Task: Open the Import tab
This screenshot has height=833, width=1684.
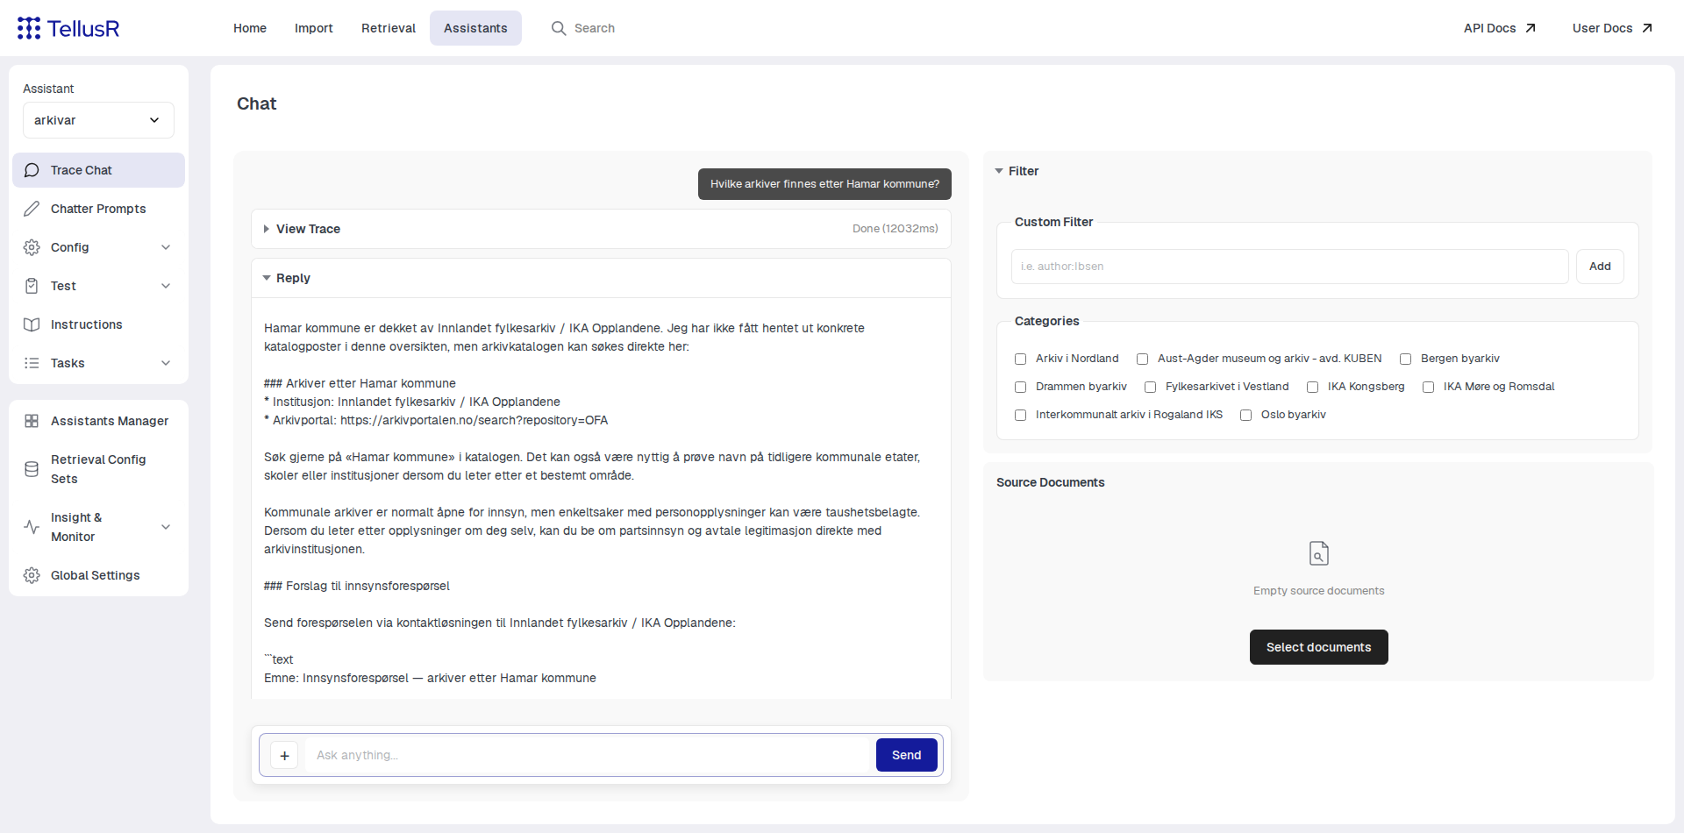Action: pyautogui.click(x=314, y=28)
